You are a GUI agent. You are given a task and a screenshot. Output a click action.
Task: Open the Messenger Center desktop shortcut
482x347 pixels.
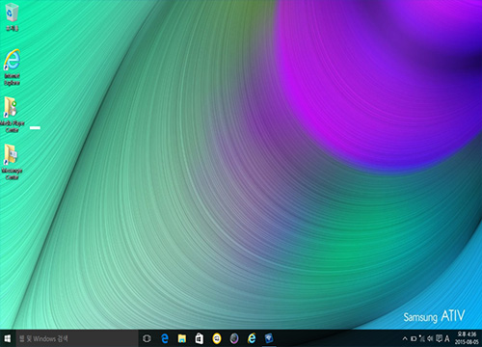coord(13,162)
